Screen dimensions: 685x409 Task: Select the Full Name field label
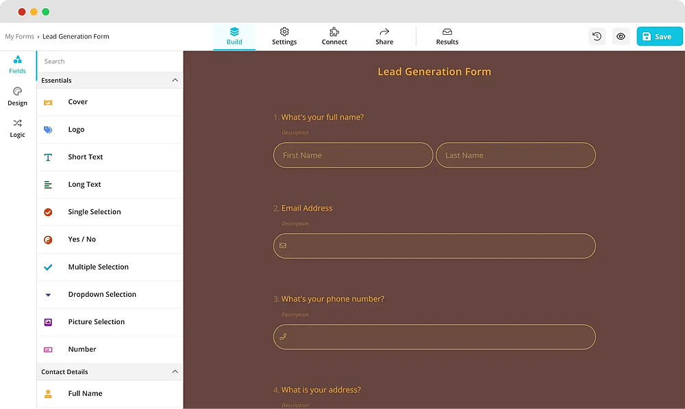[x=85, y=393]
